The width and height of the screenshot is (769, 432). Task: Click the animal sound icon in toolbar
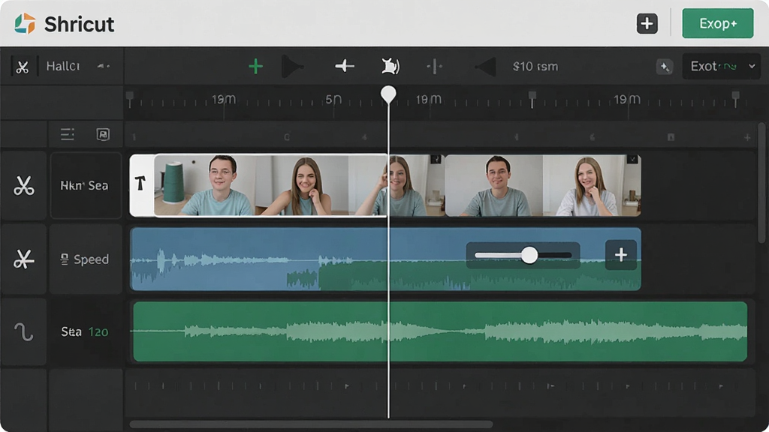tap(391, 66)
